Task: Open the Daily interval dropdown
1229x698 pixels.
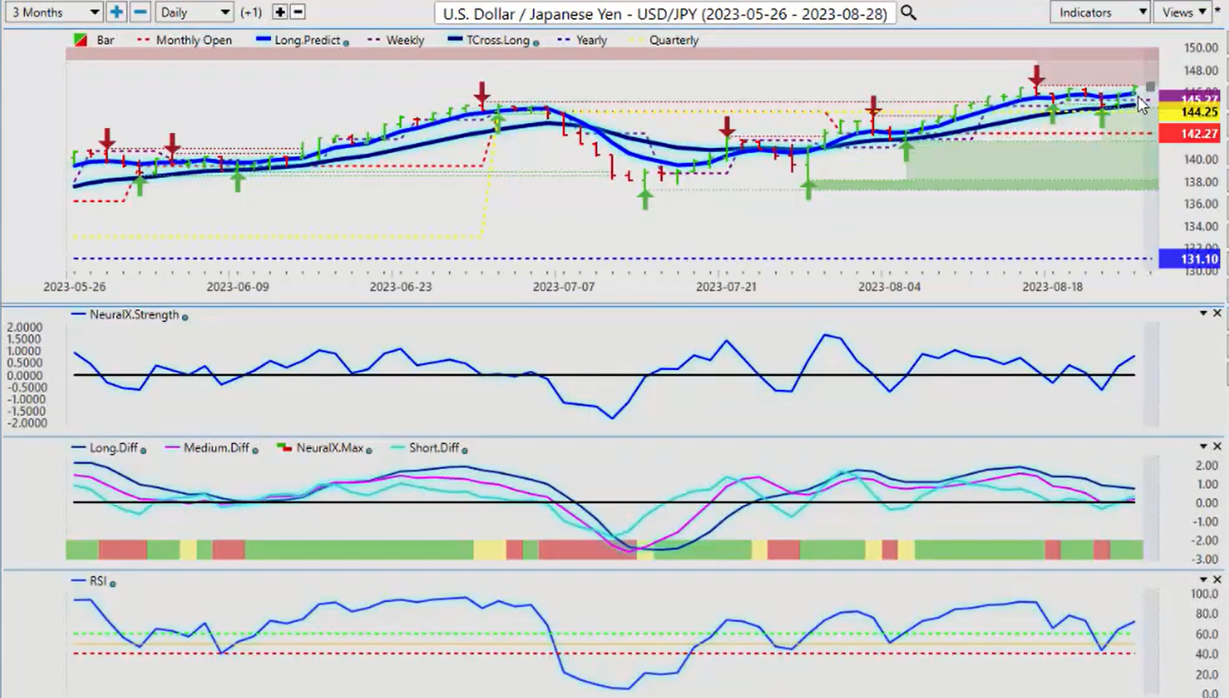Action: [195, 12]
